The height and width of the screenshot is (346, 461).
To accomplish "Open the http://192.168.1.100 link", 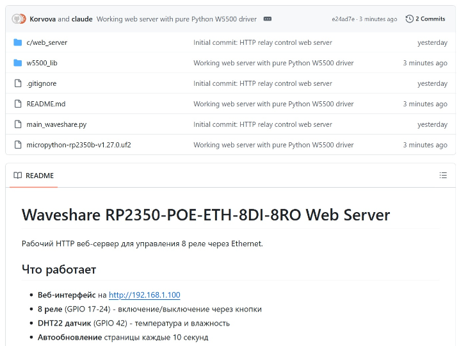I will [x=144, y=295].
